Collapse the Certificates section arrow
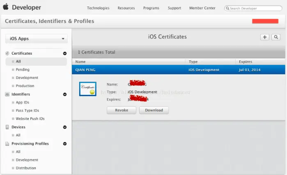The width and height of the screenshot is (287, 175). (x=65, y=53)
